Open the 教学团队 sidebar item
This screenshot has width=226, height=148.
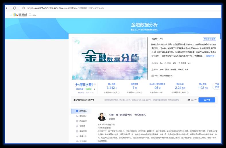(x=81, y=111)
